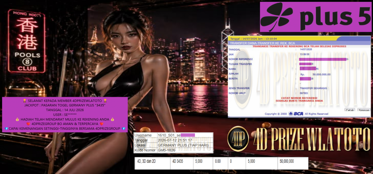Click the Tanggal 14/07/2026 Jam header line
Screen dimensions: 373x174
(254, 38)
